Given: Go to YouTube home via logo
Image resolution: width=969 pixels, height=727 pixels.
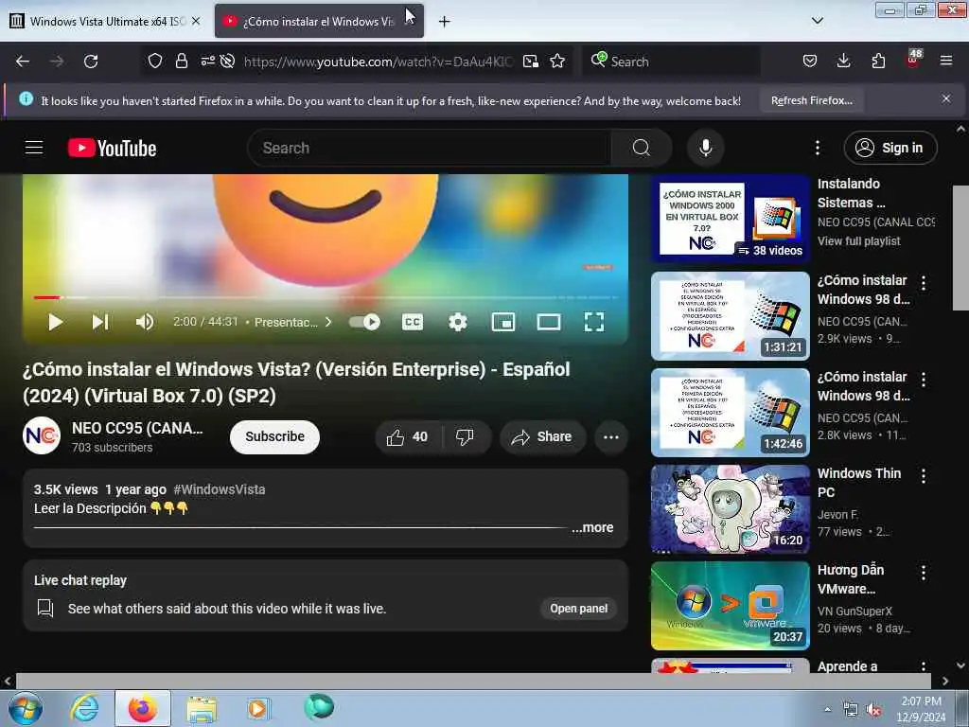Looking at the screenshot, I should 113,149.
